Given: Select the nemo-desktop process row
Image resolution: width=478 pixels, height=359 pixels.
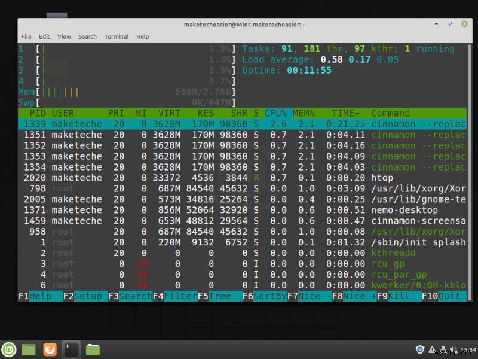Looking at the screenshot, I should [239, 210].
